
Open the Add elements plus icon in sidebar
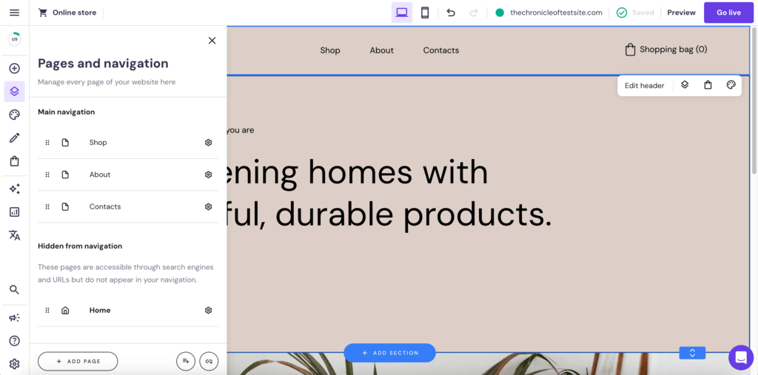click(14, 69)
